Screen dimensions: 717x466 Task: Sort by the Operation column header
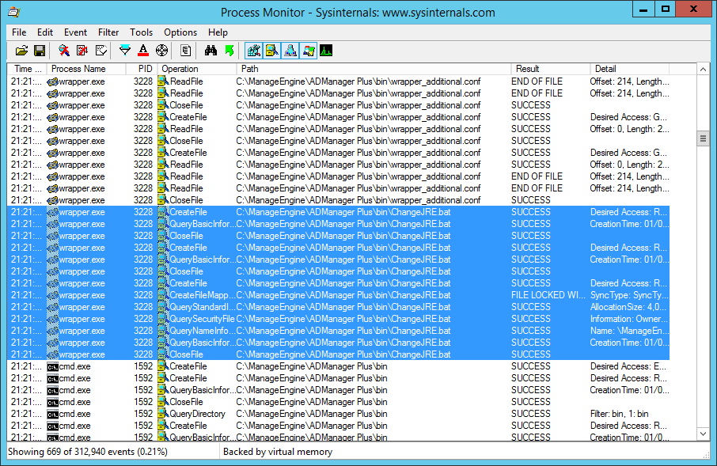point(197,69)
